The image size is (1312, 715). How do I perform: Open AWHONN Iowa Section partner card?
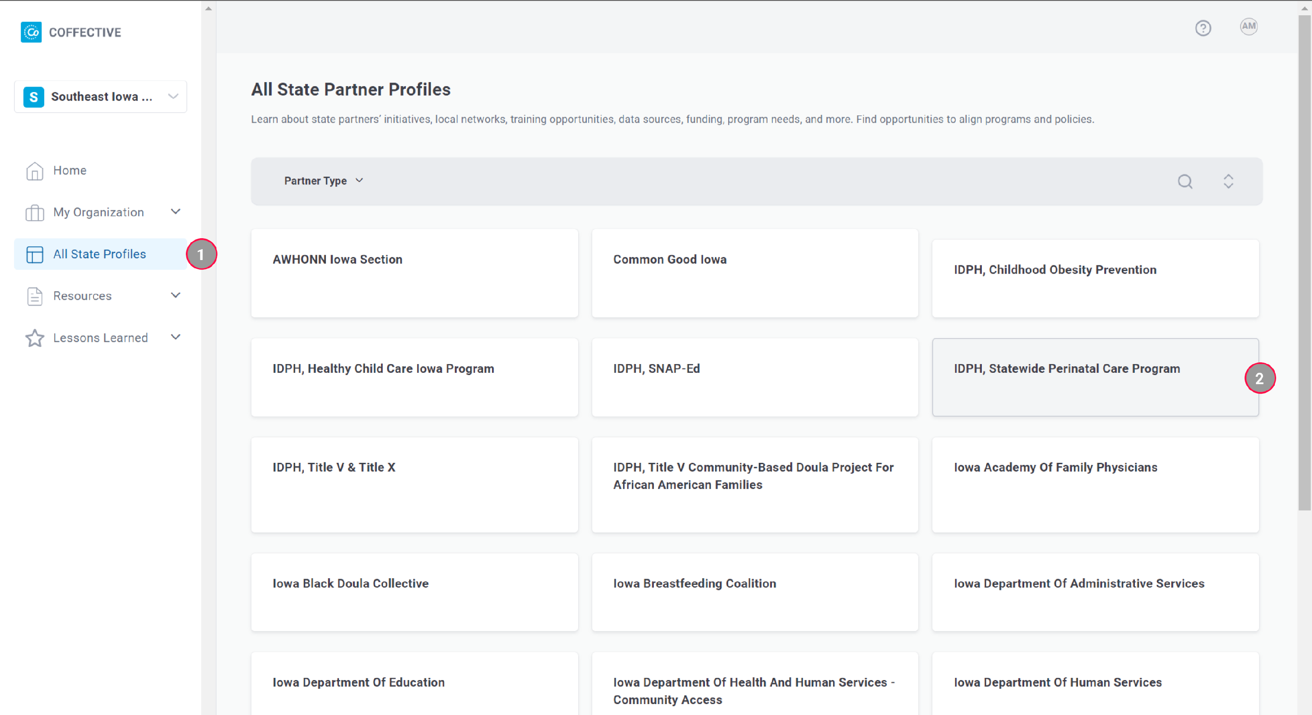pos(414,273)
